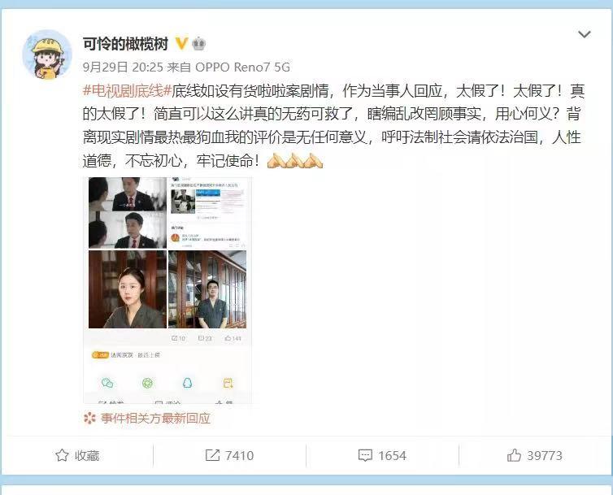
Task: Open comments bubble icon showing 1654
Action: tap(365, 455)
